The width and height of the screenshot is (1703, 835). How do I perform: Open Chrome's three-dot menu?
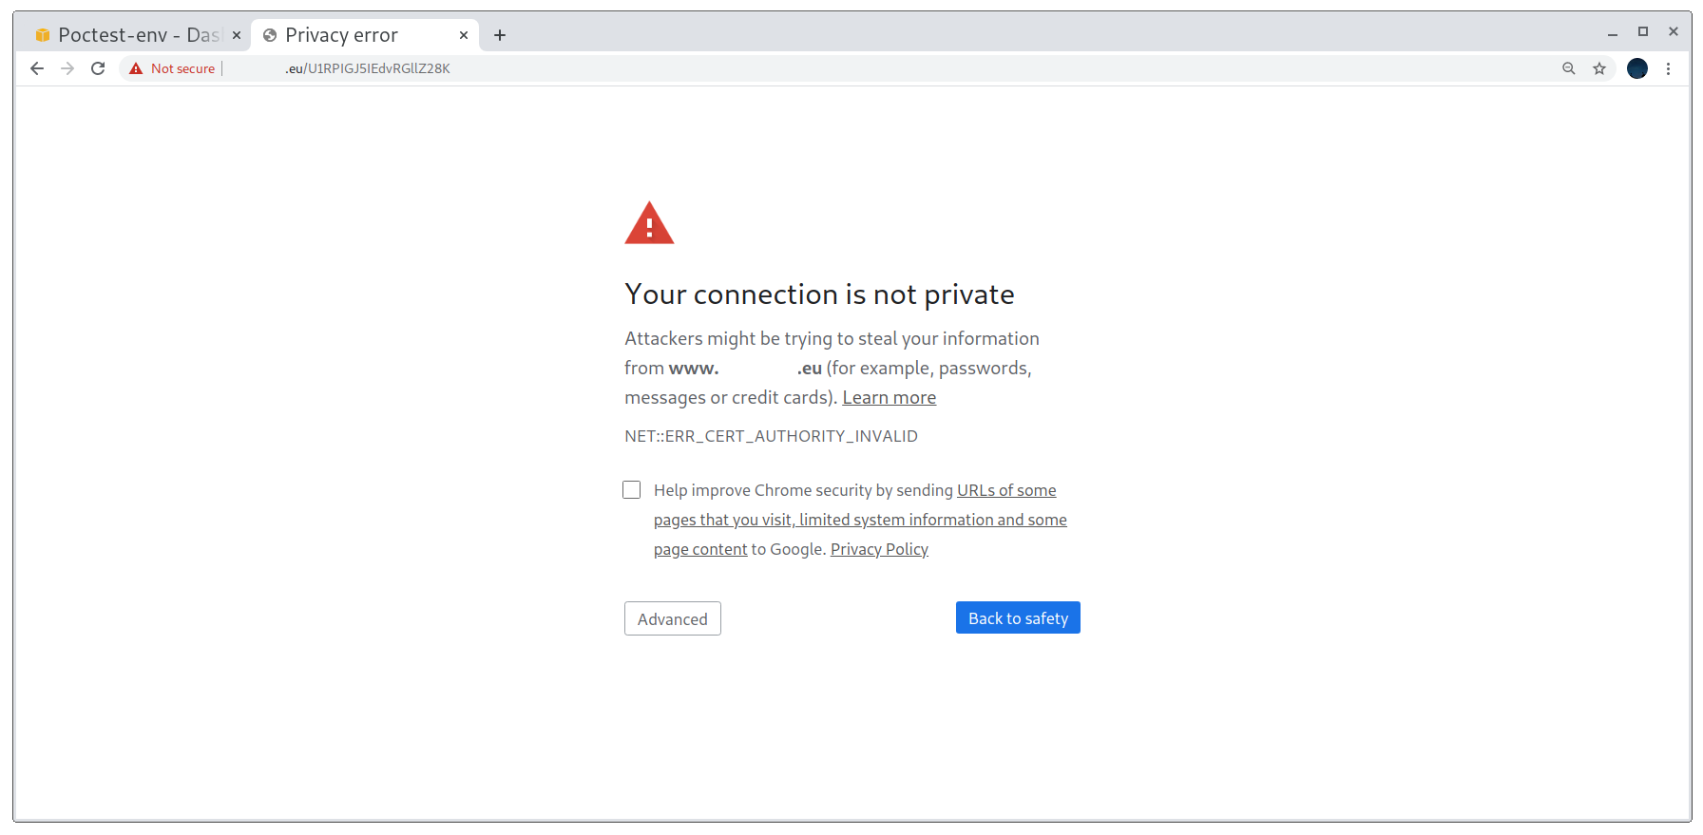pos(1668,68)
